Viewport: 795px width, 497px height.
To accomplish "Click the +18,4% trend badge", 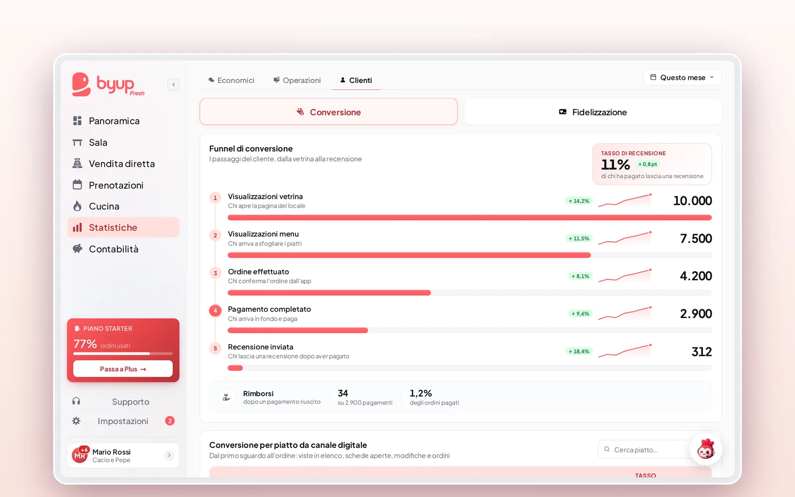I will click(x=579, y=351).
